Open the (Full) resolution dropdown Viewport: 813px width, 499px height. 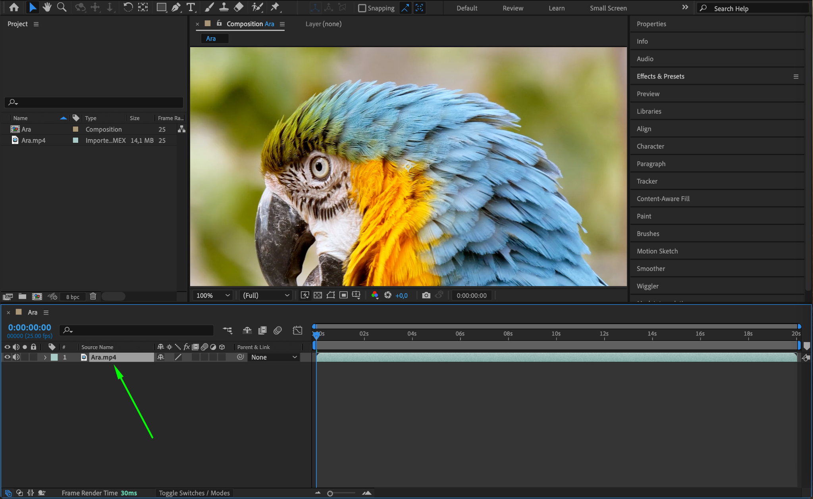pos(266,295)
